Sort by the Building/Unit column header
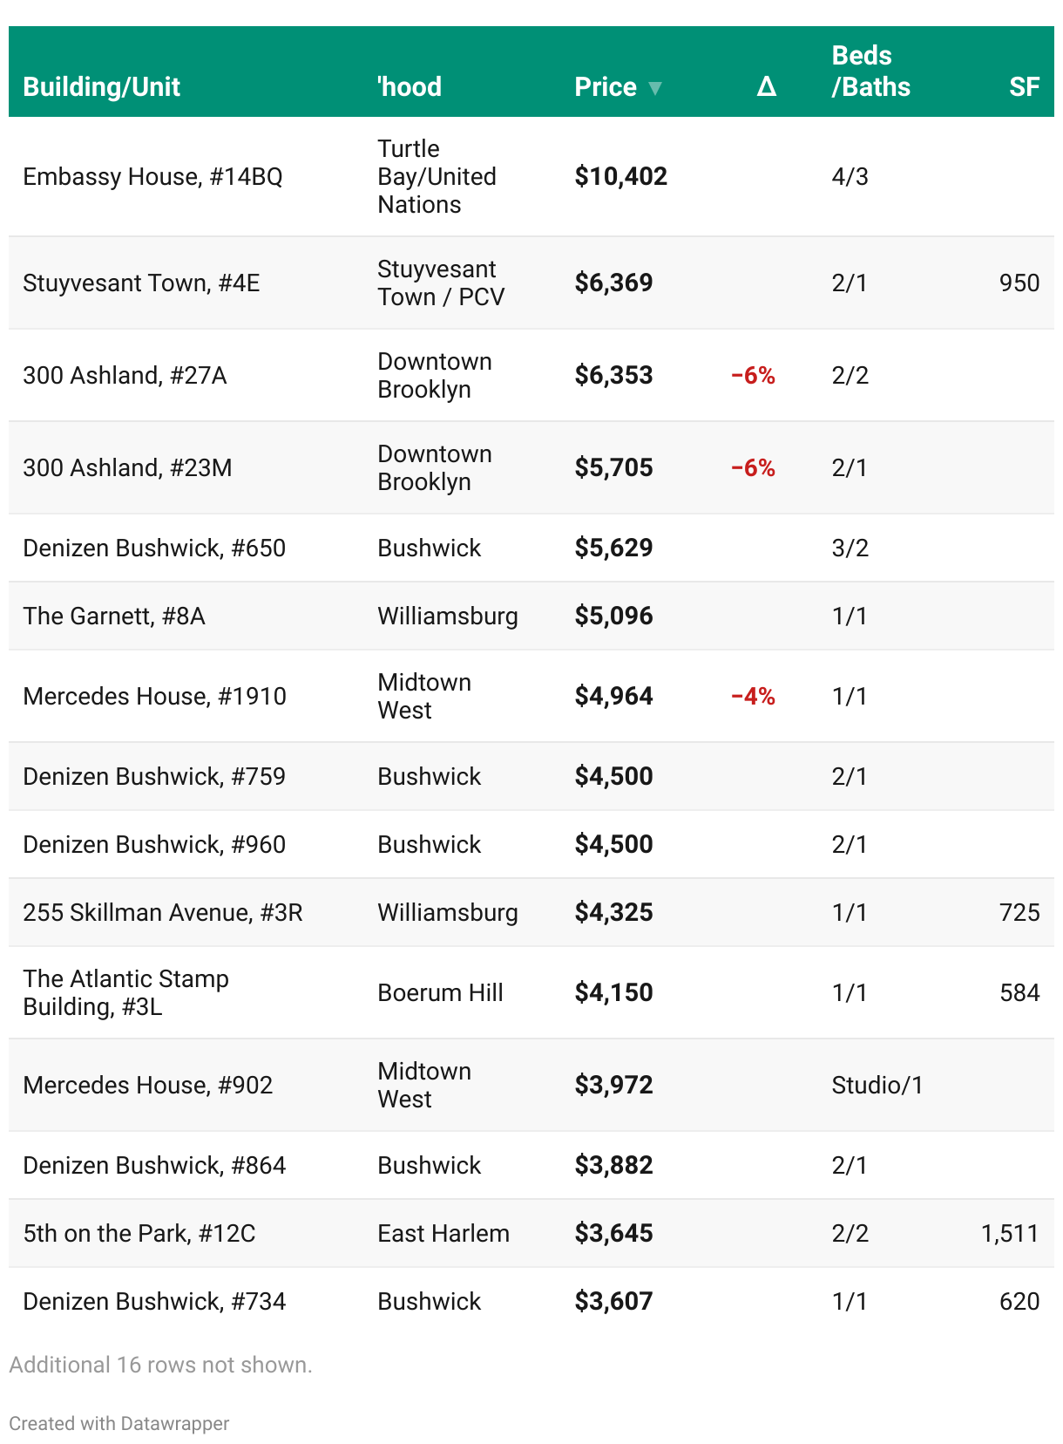This screenshot has width=1063, height=1444. pos(101,87)
